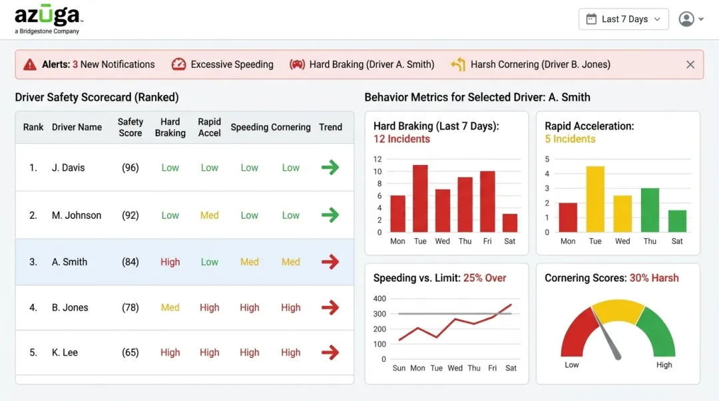View the 3 New Notifications text

[x=114, y=65]
